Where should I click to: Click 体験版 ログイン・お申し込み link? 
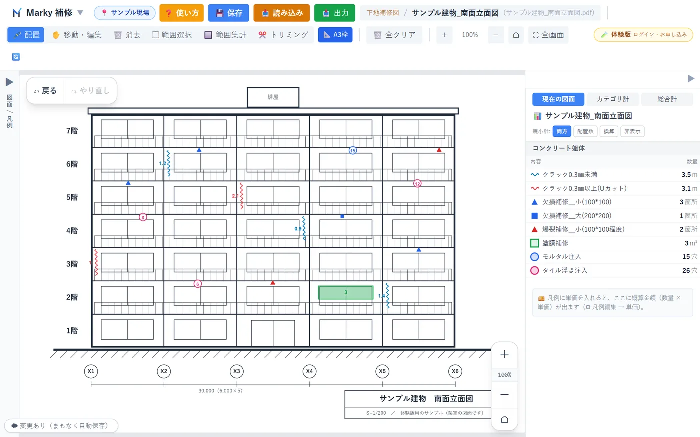tap(643, 35)
